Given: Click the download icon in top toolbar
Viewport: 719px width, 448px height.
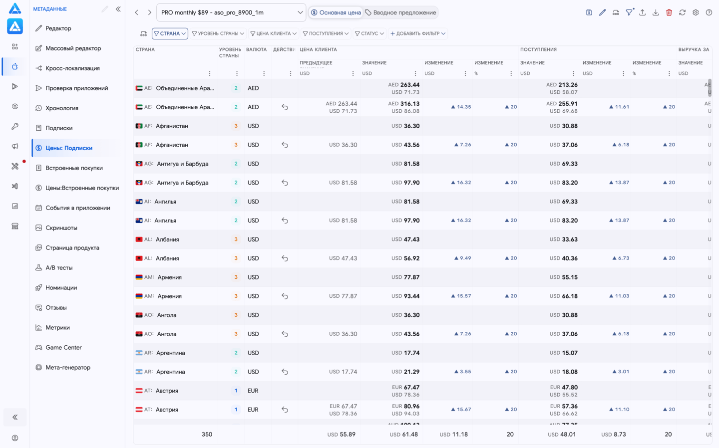Looking at the screenshot, I should pos(656,12).
